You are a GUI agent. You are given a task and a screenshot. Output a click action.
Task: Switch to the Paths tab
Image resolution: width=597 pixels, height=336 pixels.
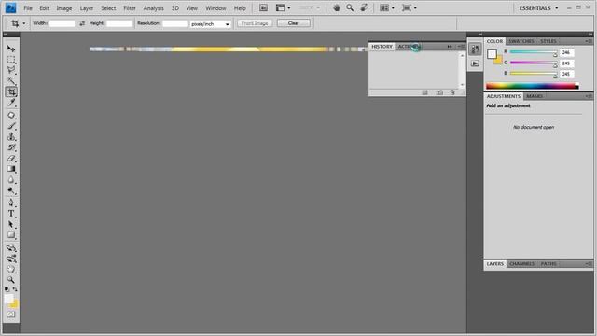click(x=548, y=263)
